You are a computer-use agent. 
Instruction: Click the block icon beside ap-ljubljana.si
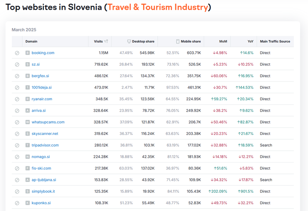coord(17,180)
